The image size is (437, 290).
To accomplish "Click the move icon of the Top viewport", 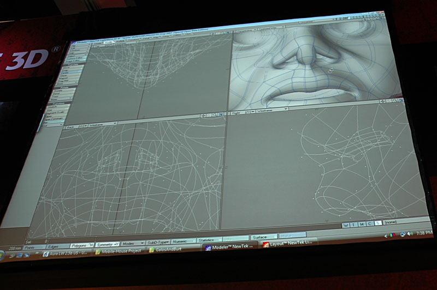I will (x=213, y=34).
